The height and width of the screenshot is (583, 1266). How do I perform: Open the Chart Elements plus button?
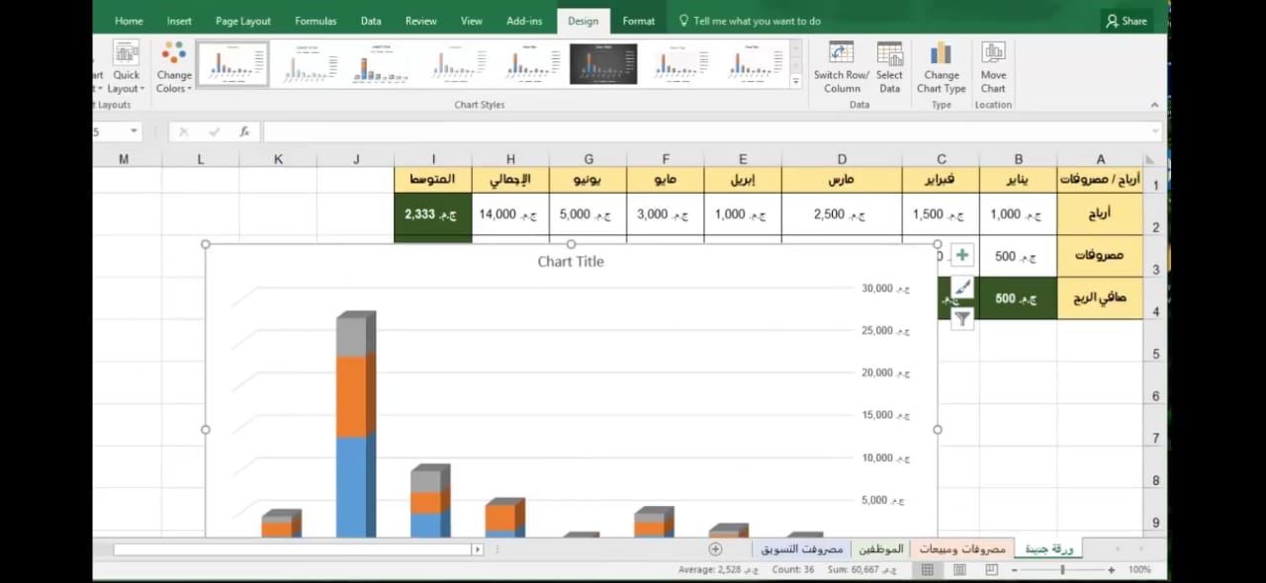(961, 256)
